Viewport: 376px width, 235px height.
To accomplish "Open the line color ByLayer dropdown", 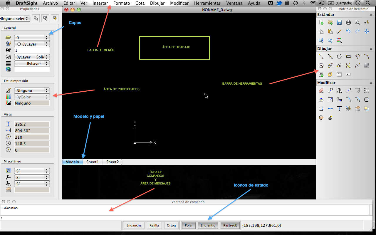I will [x=32, y=44].
